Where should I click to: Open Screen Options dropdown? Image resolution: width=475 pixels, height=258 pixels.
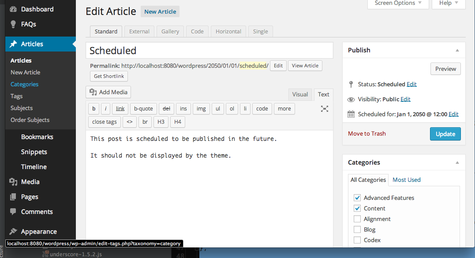coord(398,4)
